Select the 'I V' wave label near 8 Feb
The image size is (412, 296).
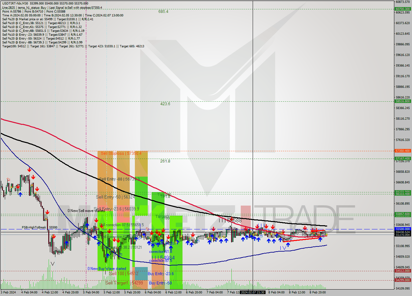click(283, 248)
